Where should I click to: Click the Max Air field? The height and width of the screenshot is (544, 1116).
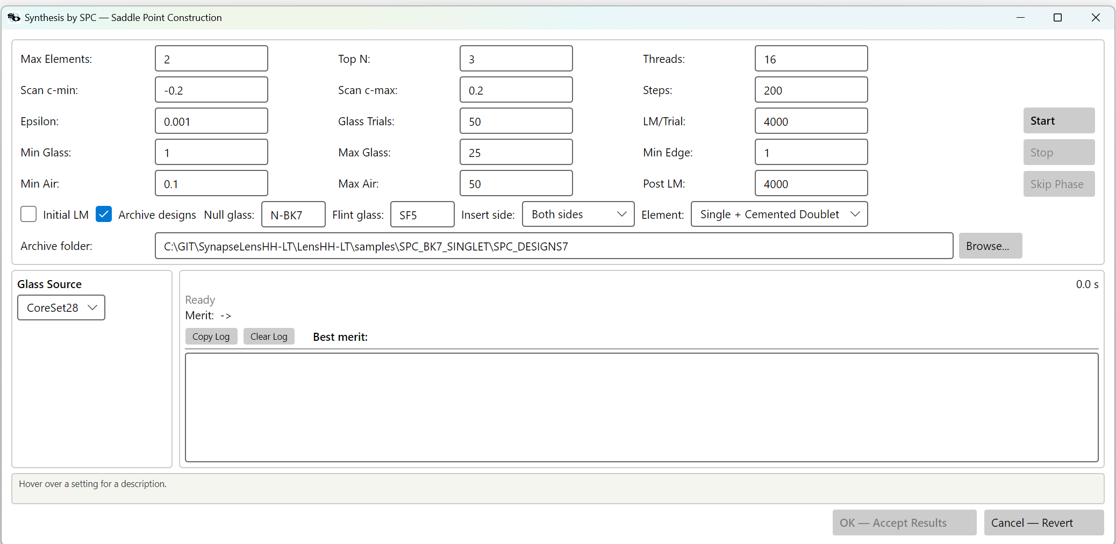516,183
